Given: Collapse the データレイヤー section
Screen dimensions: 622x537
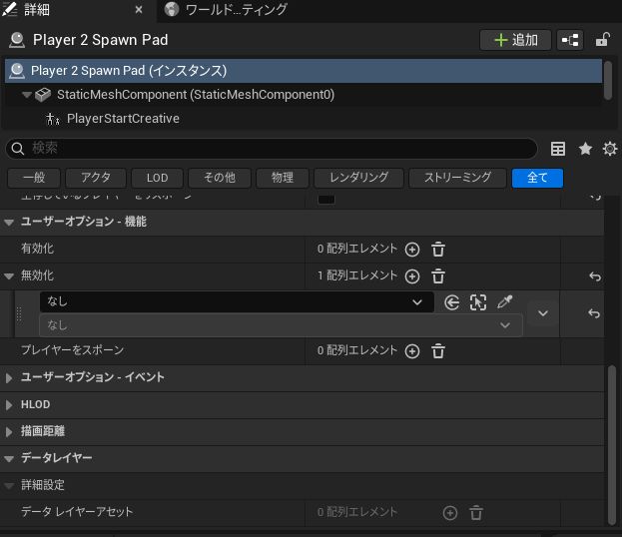Looking at the screenshot, I should (9, 459).
